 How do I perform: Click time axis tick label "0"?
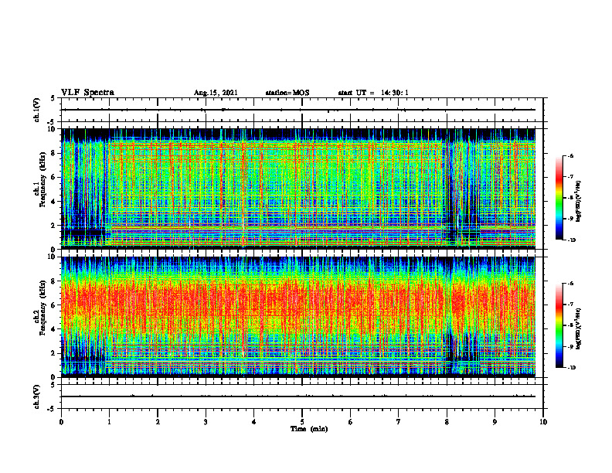61,422
